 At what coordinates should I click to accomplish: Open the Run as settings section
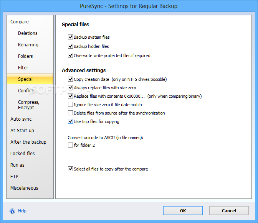click(17, 165)
